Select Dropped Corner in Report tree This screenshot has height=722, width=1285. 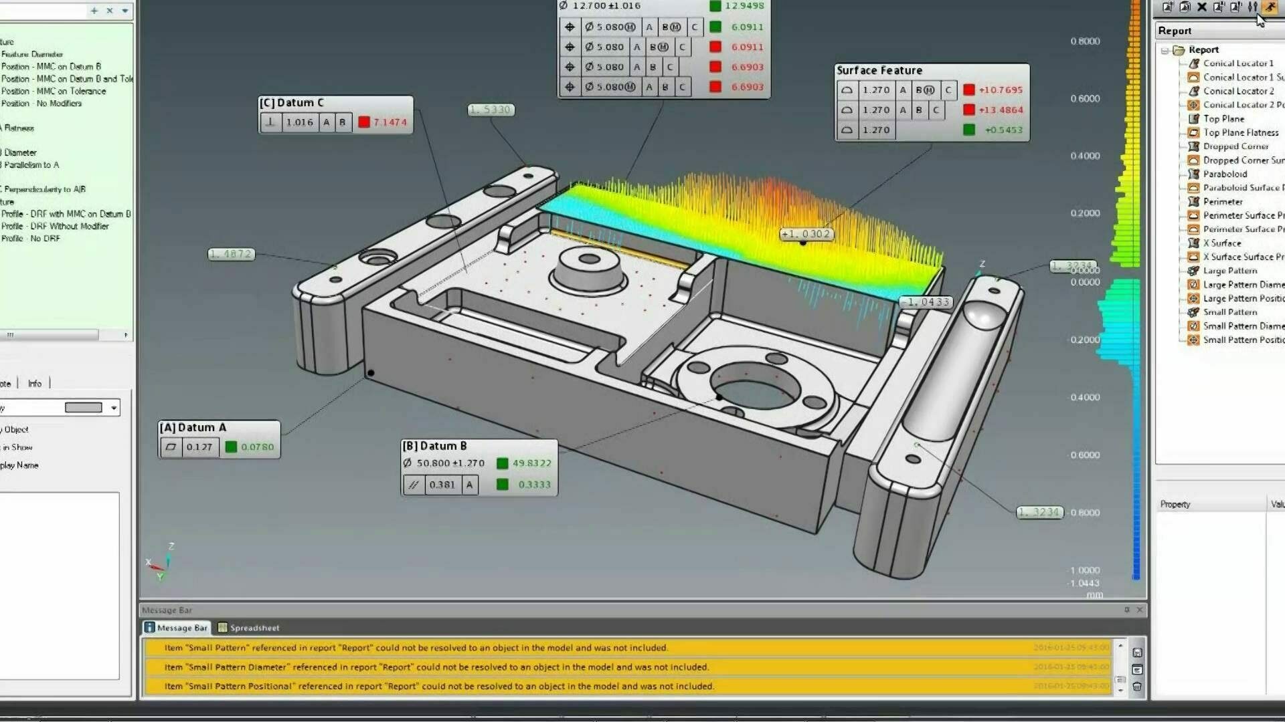click(1235, 146)
